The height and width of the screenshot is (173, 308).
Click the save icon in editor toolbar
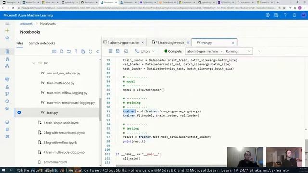[x=117, y=51]
